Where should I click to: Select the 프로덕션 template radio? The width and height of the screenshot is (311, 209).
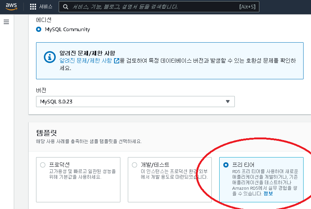click(x=43, y=165)
